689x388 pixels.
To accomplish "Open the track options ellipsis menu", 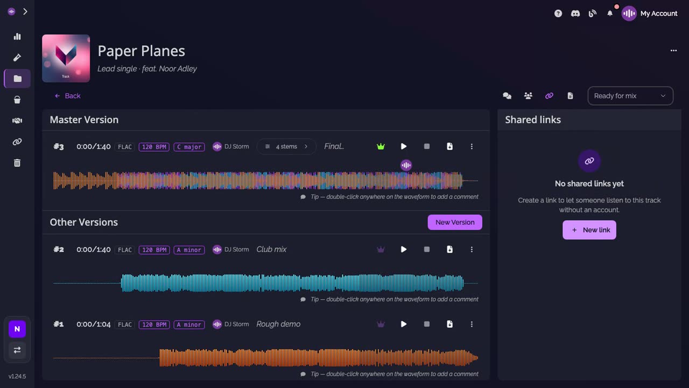I will coord(673,51).
